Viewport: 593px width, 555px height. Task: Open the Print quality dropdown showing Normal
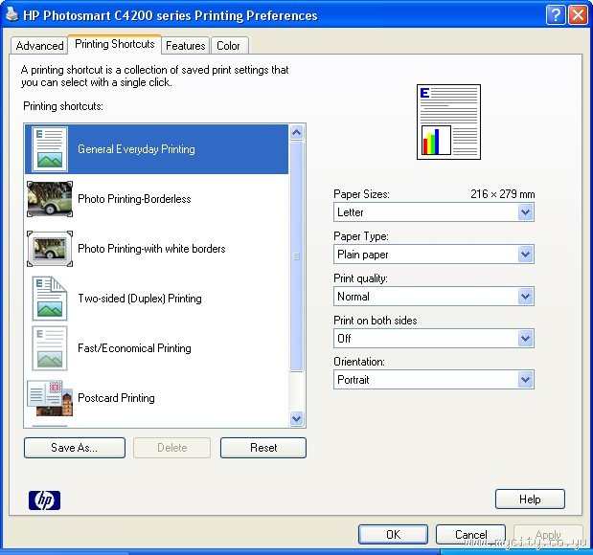434,297
